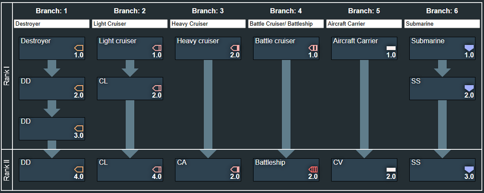Select the Rank II row label
The image size is (484, 193).
pos(6,170)
